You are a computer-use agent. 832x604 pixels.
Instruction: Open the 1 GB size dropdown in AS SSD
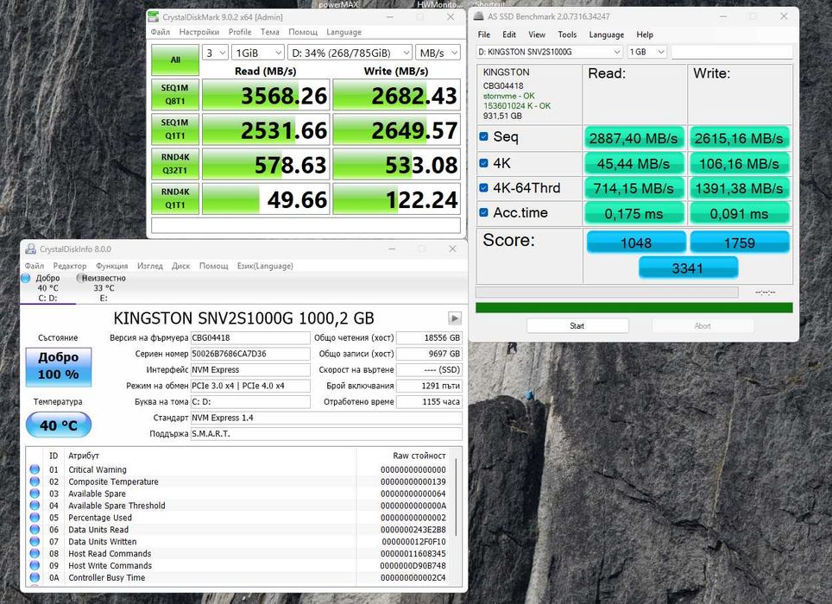click(646, 52)
